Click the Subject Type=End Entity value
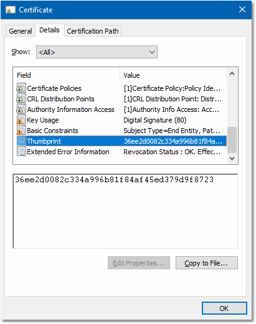Viewport: 256px width, 324px height. point(171,131)
